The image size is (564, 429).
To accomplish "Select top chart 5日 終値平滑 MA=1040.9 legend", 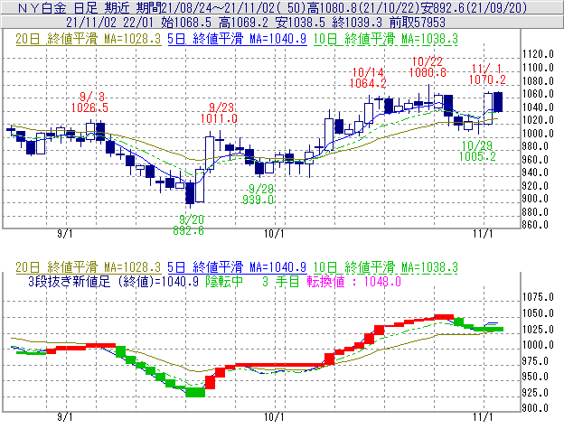I will tap(237, 39).
